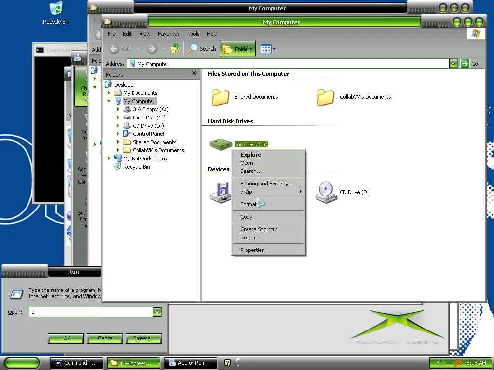Expand the Address bar dropdown

pyautogui.click(x=453, y=64)
